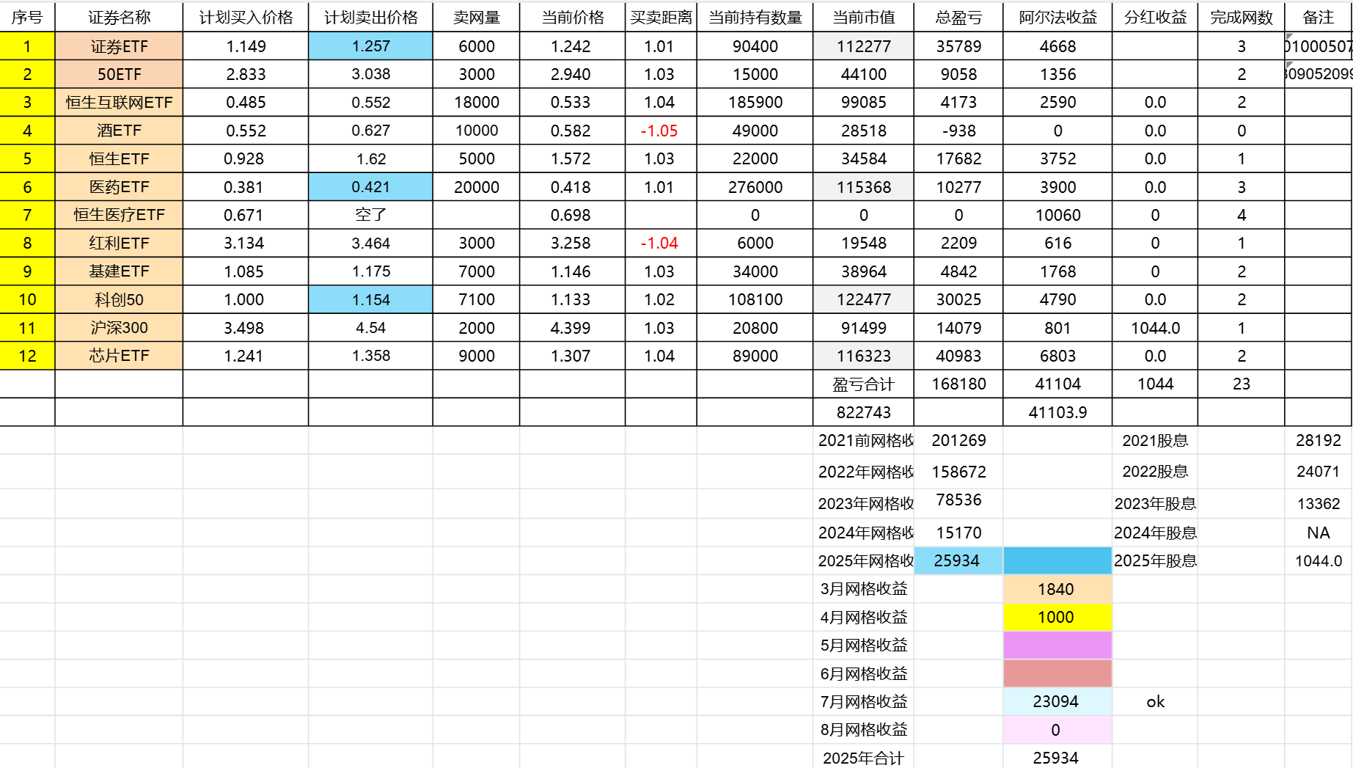This screenshot has width=1353, height=768.
Task: Click the comment indicator in 50ETF's 备注 cell
Action: (x=1289, y=65)
